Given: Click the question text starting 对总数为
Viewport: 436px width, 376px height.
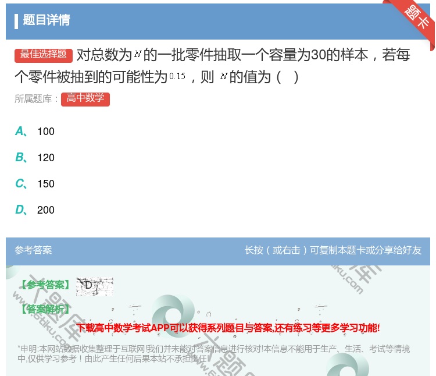Looking at the screenshot, I should 212,66.
